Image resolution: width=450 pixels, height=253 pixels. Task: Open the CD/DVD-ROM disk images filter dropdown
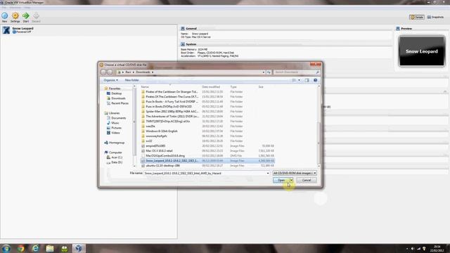pyautogui.click(x=295, y=174)
